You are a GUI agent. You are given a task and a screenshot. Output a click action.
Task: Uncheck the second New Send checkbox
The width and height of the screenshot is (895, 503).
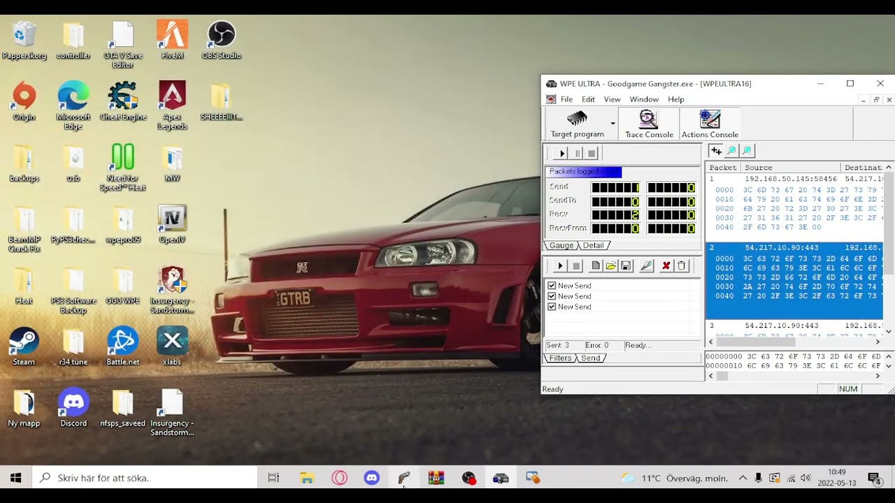click(x=552, y=296)
